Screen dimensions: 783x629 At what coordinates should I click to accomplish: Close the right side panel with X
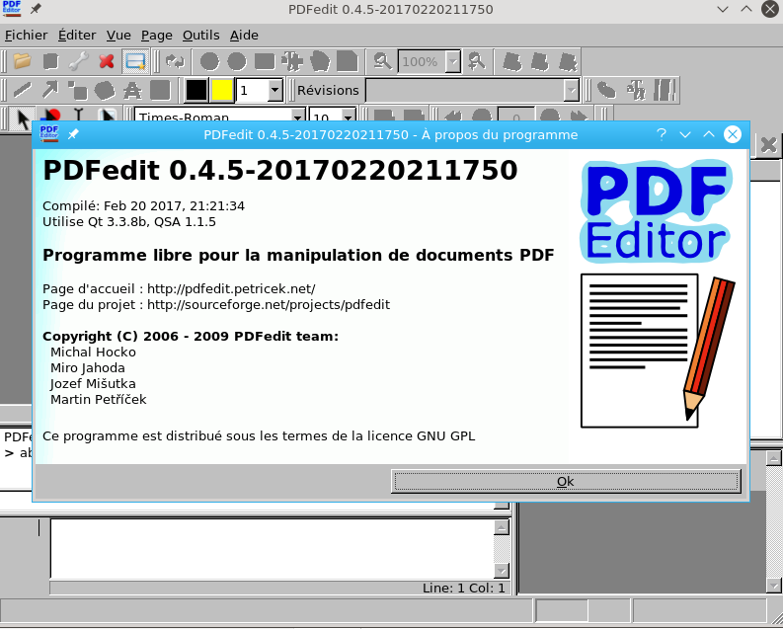tap(769, 145)
